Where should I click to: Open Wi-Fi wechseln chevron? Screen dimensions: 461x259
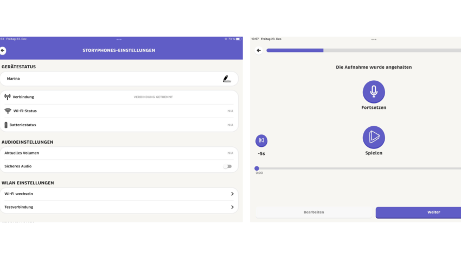(x=232, y=194)
